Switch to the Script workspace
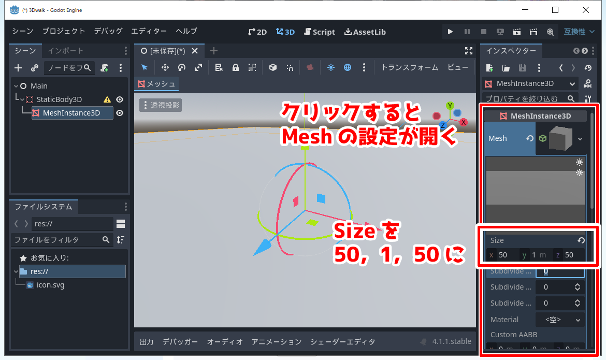This screenshot has height=360, width=606. 320,32
